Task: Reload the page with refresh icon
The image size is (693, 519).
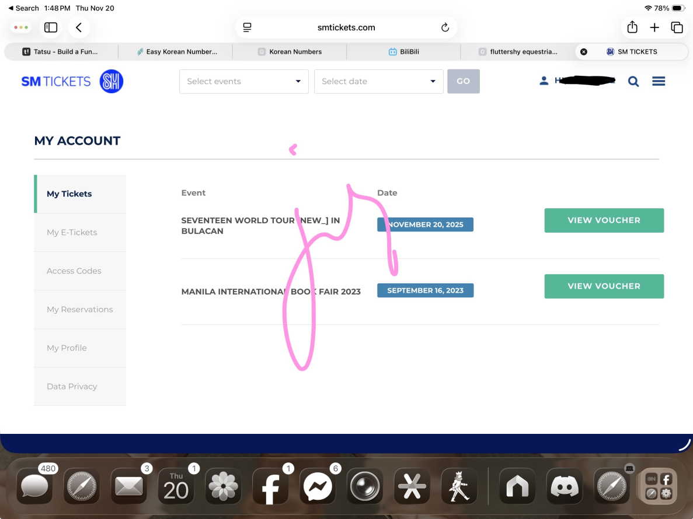Action: coord(445,27)
